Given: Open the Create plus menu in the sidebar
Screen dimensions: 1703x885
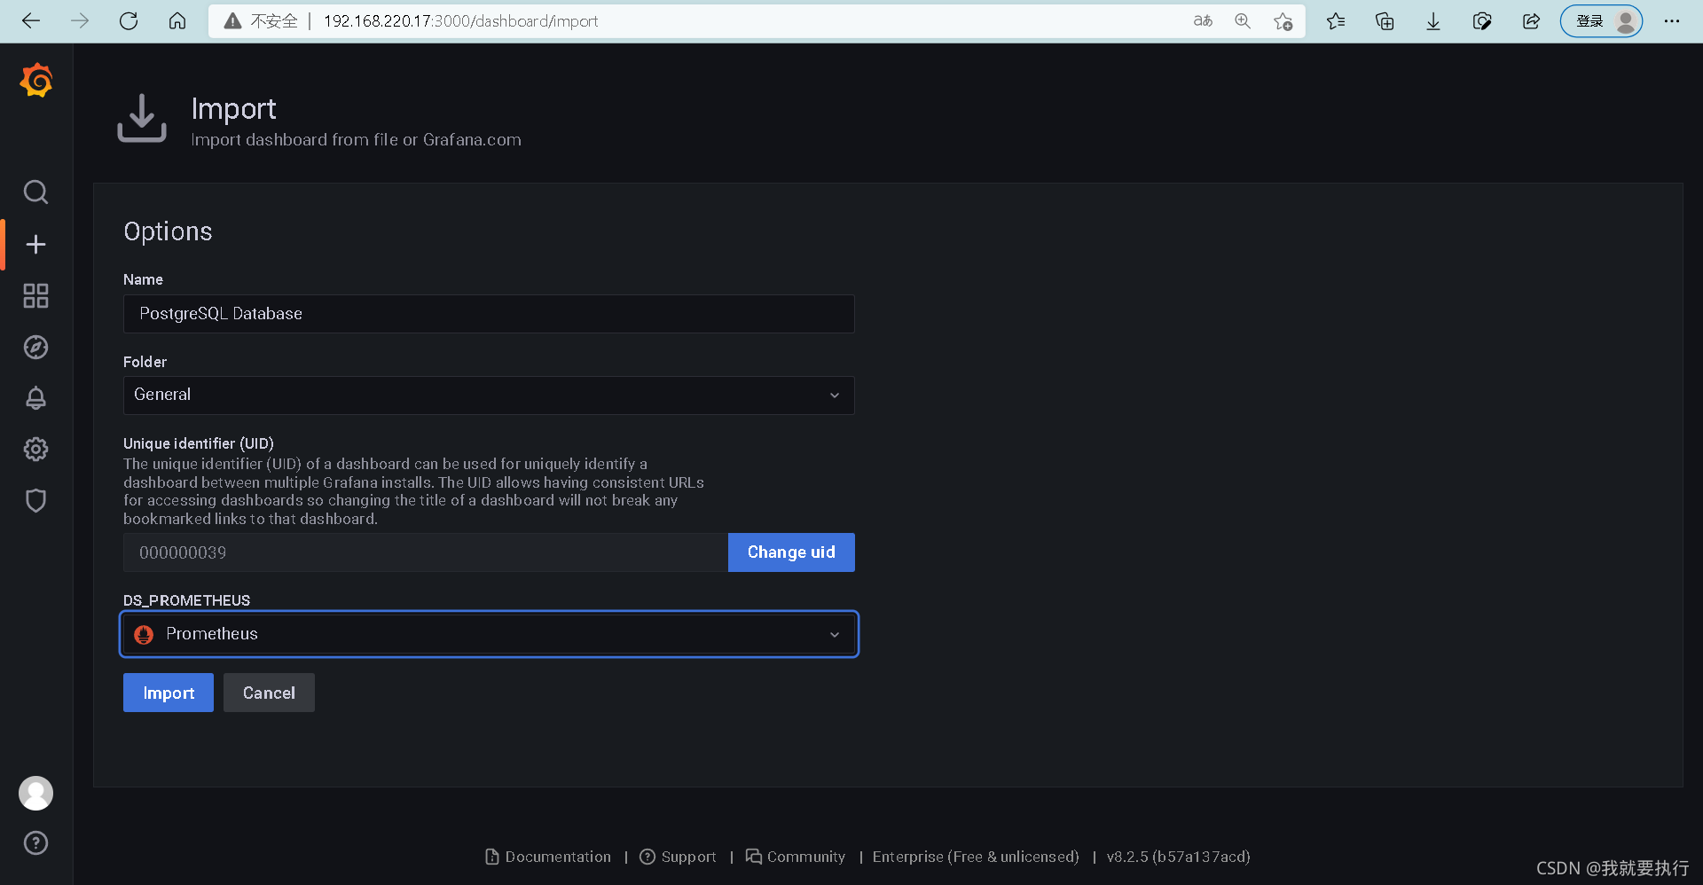Looking at the screenshot, I should (35, 244).
